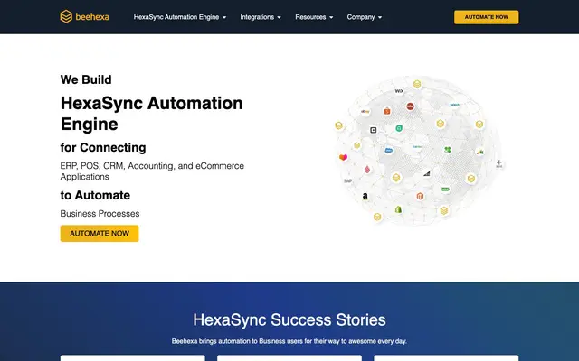Click the Square logo icon
The image size is (579, 361).
(x=374, y=130)
